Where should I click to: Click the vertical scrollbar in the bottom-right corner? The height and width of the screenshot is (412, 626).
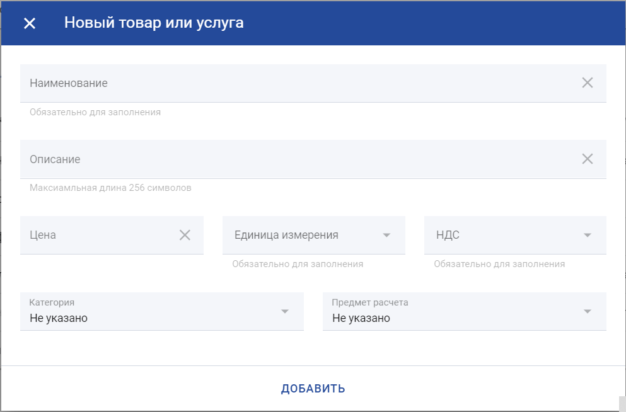pos(622,403)
